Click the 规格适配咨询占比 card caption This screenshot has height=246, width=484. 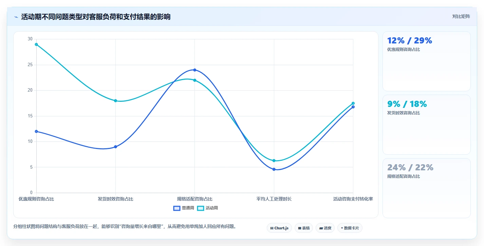tap(403, 176)
